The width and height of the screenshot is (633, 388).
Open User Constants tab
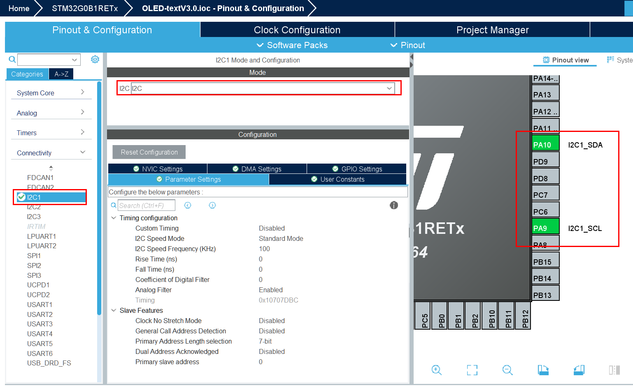point(337,179)
